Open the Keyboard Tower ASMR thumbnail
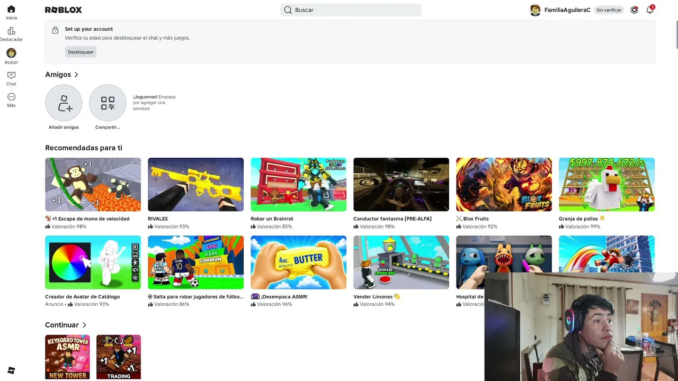Viewport: 678px width, 381px height. click(x=67, y=357)
